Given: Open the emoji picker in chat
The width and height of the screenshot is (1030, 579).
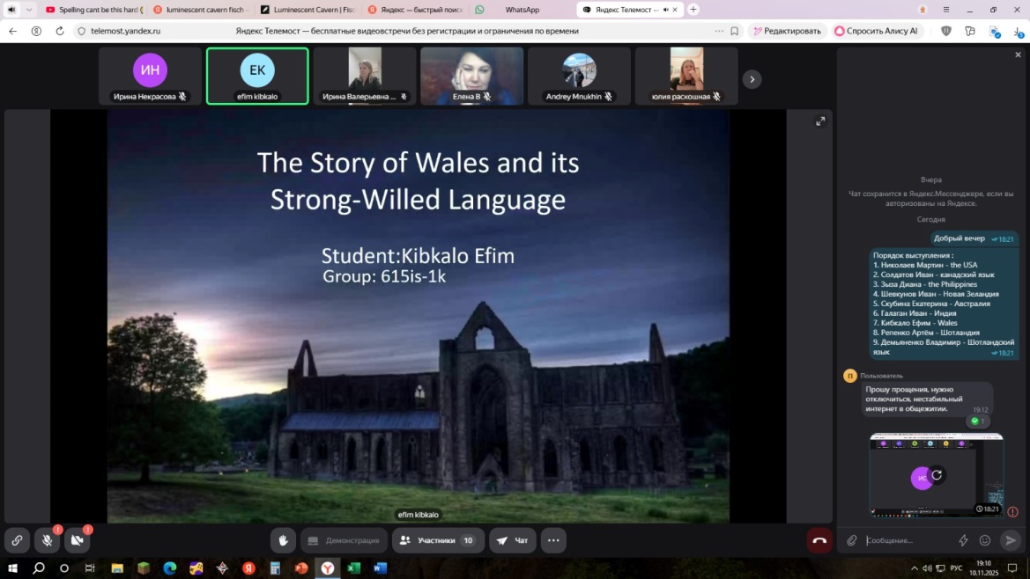Looking at the screenshot, I should 985,540.
